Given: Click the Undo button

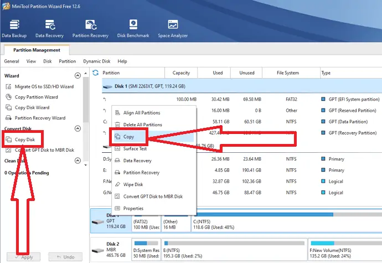Looking at the screenshot, I should 65,257.
